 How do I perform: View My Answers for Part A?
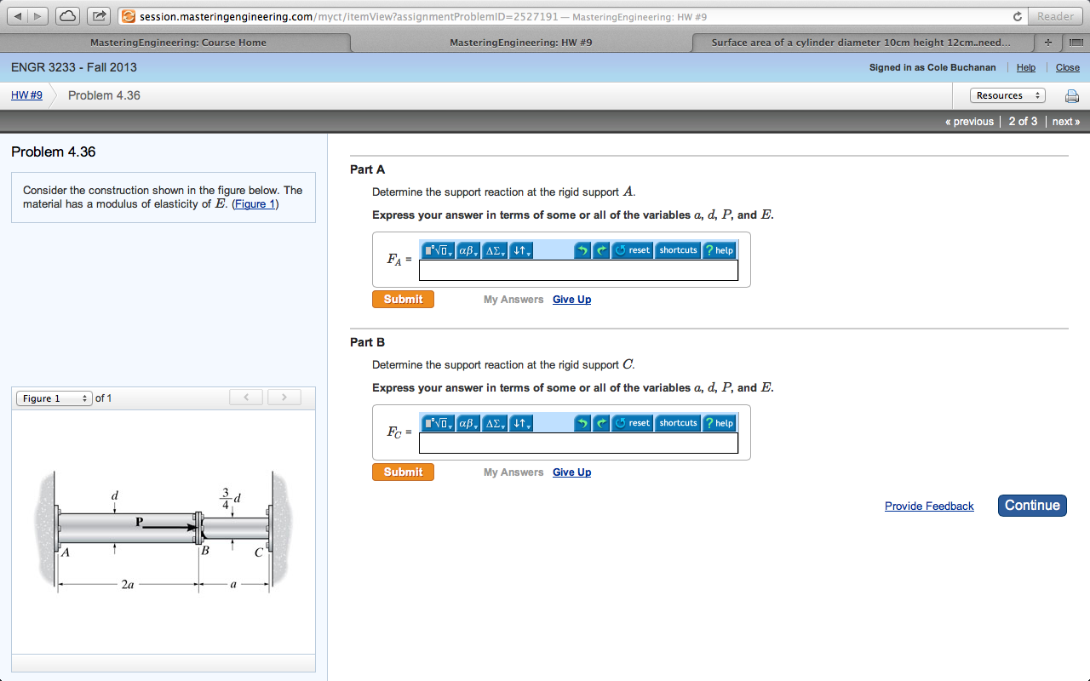point(513,300)
